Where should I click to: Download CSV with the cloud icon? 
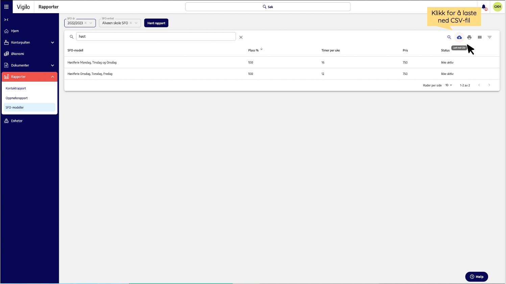pyautogui.click(x=459, y=37)
